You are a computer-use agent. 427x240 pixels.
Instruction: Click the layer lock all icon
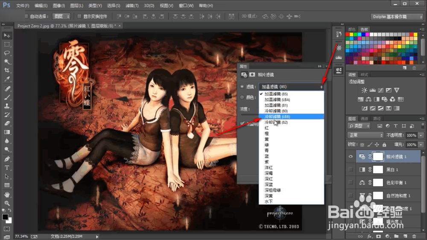click(384, 145)
